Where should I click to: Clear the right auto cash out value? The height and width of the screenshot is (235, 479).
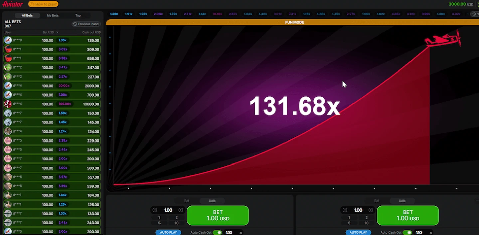pos(431,233)
